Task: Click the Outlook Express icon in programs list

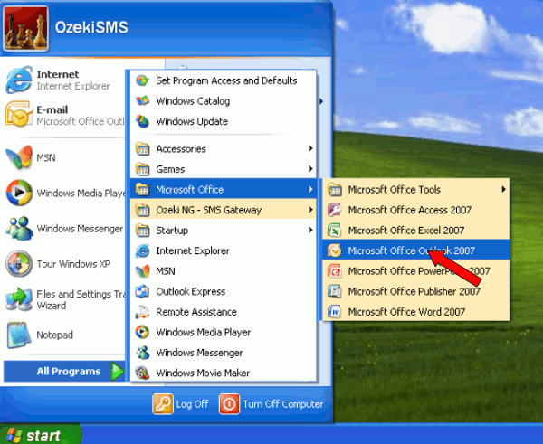Action: coord(142,291)
